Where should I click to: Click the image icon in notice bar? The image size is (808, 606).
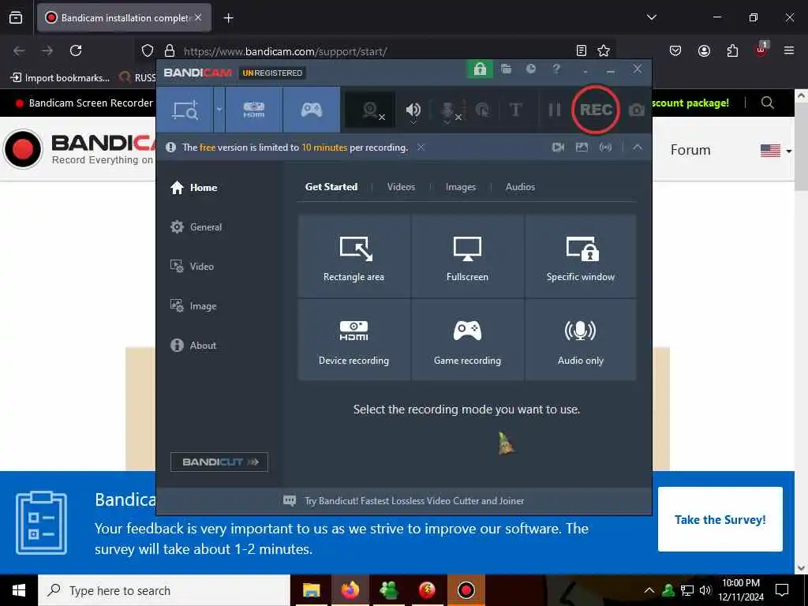tap(582, 148)
